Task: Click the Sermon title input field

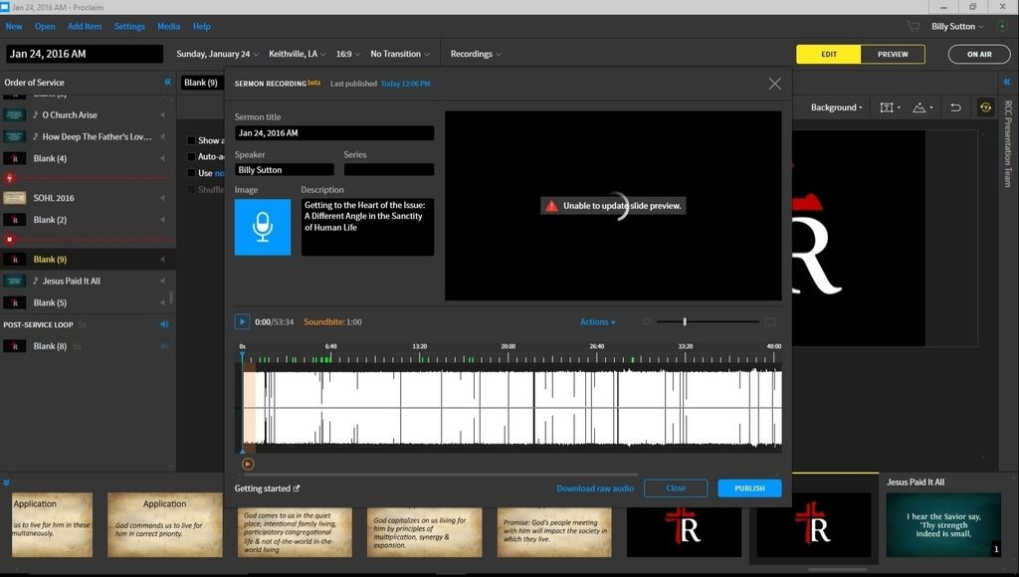Action: coord(334,133)
